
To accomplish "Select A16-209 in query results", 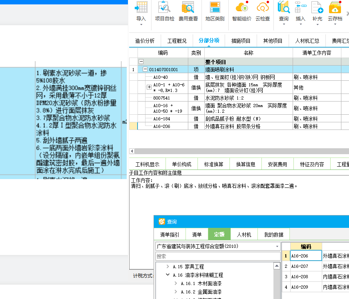I will pyautogui.click(x=306, y=287).
